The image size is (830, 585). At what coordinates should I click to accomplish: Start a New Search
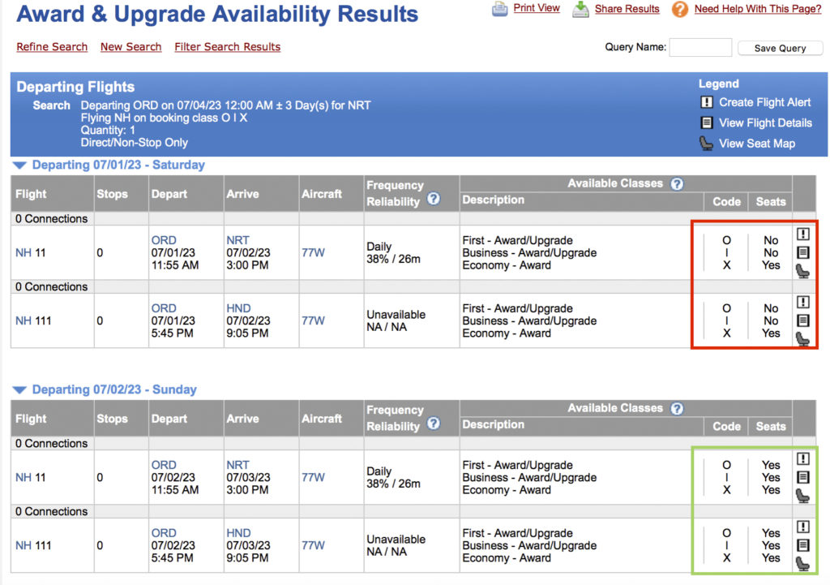tap(130, 47)
